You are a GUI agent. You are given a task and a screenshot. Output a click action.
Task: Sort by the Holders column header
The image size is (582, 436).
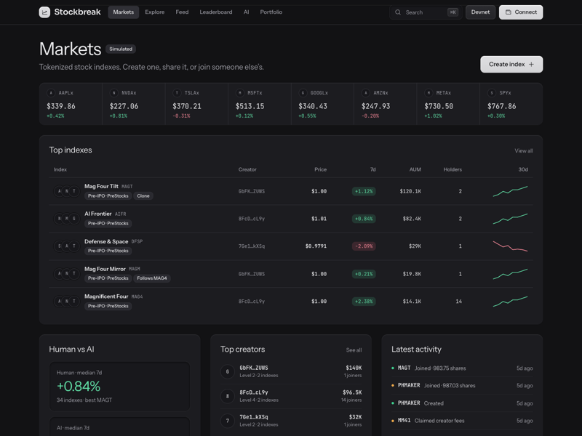point(453,169)
